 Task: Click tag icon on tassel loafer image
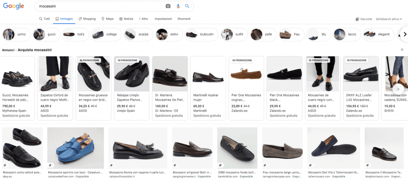[111, 165]
